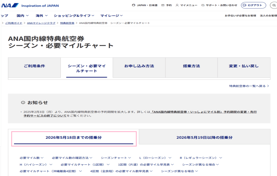Click the ANA Inspiration of JAPAN logo

coord(30,5)
